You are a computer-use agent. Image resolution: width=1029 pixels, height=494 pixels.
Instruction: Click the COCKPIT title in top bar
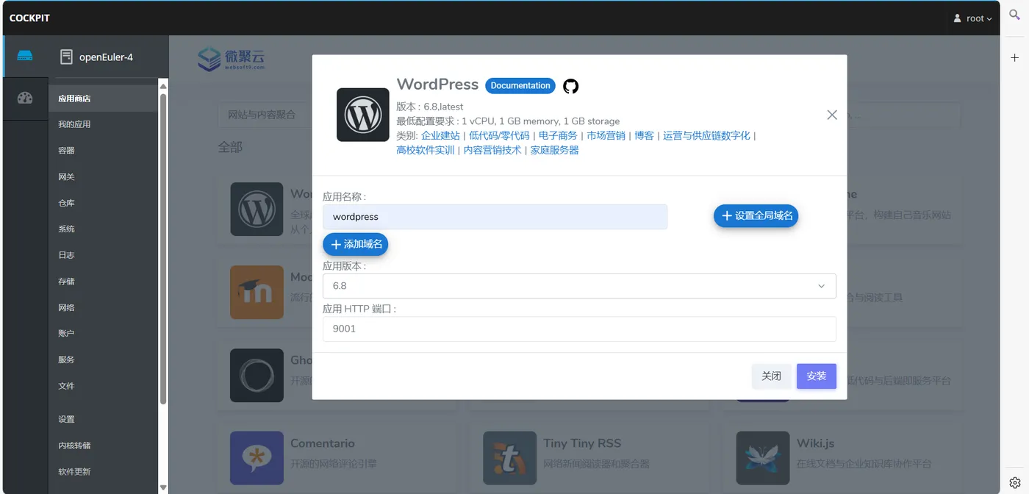point(29,18)
